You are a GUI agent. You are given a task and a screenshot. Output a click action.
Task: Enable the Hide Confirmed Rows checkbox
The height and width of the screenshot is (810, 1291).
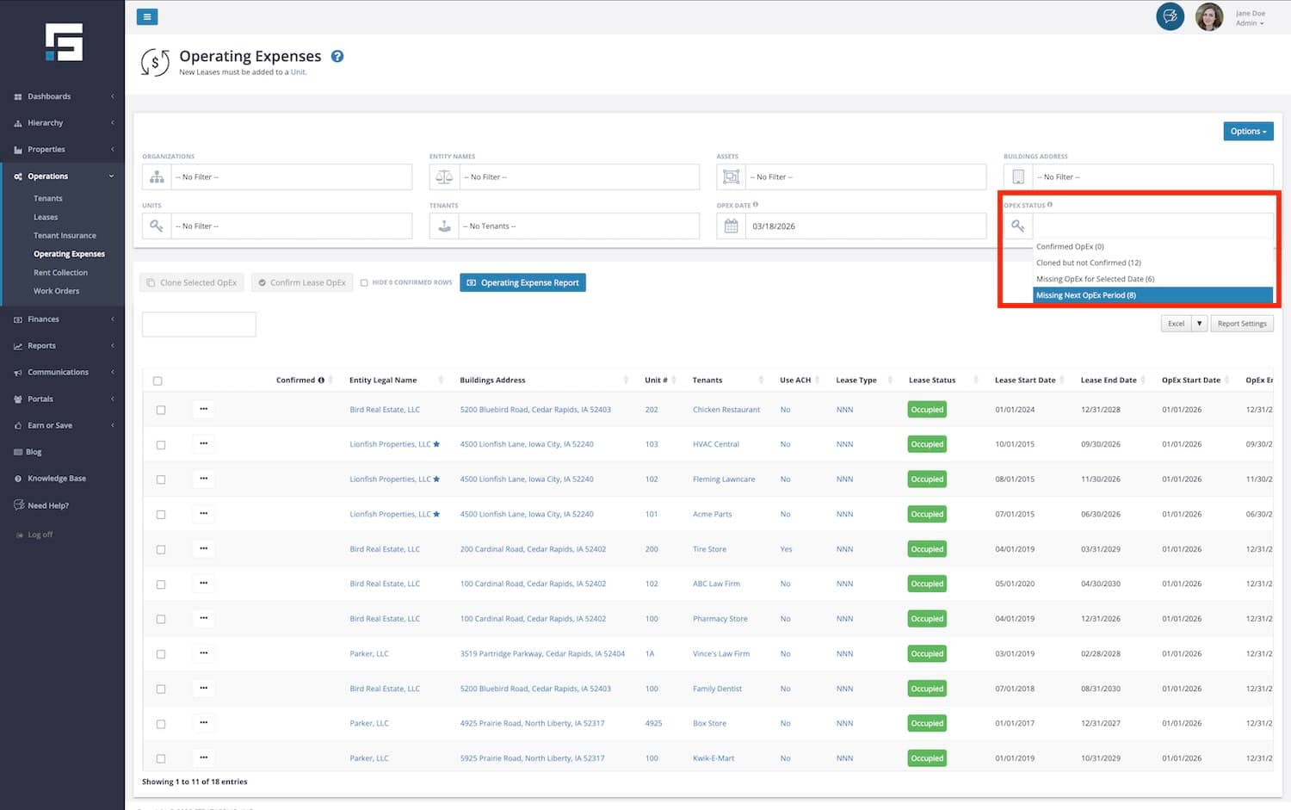coord(364,283)
